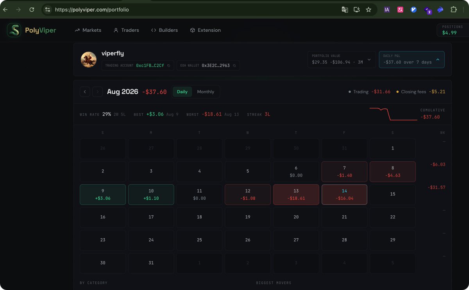This screenshot has width=469, height=290.
Task: Click the Closing fees legend entry
Action: [421, 92]
